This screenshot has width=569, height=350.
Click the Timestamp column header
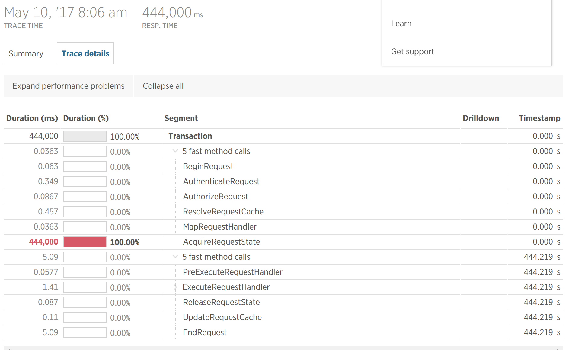click(539, 118)
